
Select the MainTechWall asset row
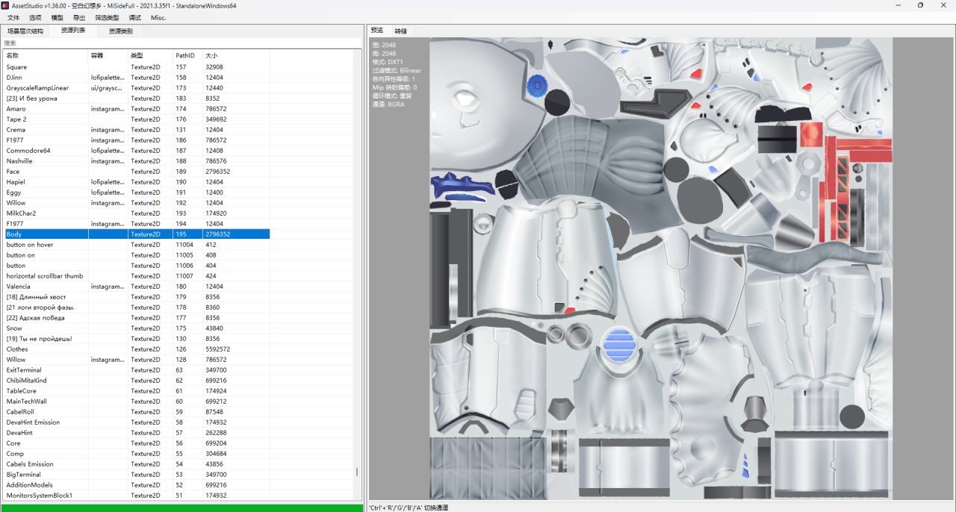pyautogui.click(x=137, y=402)
